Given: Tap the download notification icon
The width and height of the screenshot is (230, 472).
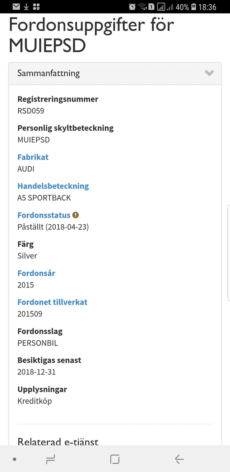Looking at the screenshot, I should point(26,7).
